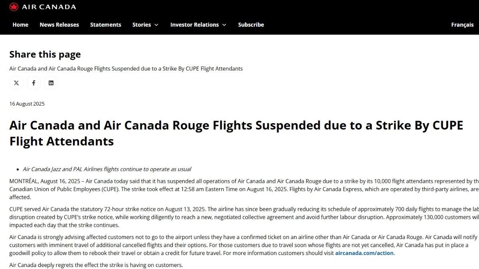Switch language to Français

(462, 25)
